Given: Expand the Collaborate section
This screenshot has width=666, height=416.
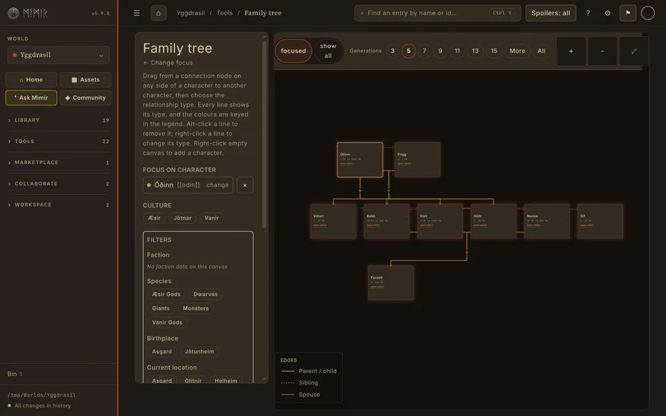Looking at the screenshot, I should point(58,184).
